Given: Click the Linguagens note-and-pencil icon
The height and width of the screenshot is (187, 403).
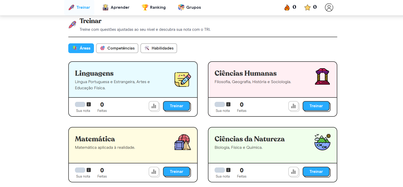Looking at the screenshot, I should pos(183,80).
